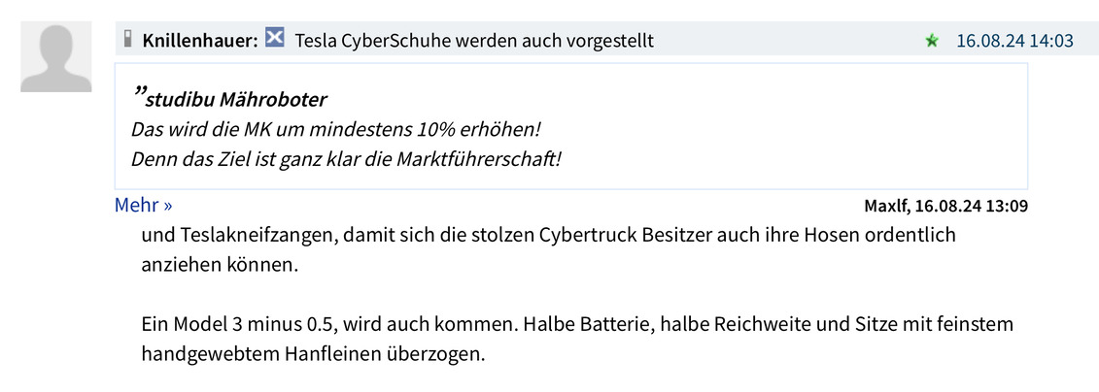The image size is (1099, 392).
Task: Click the post timestamp 16.08.24 14:03
Action: [1014, 41]
